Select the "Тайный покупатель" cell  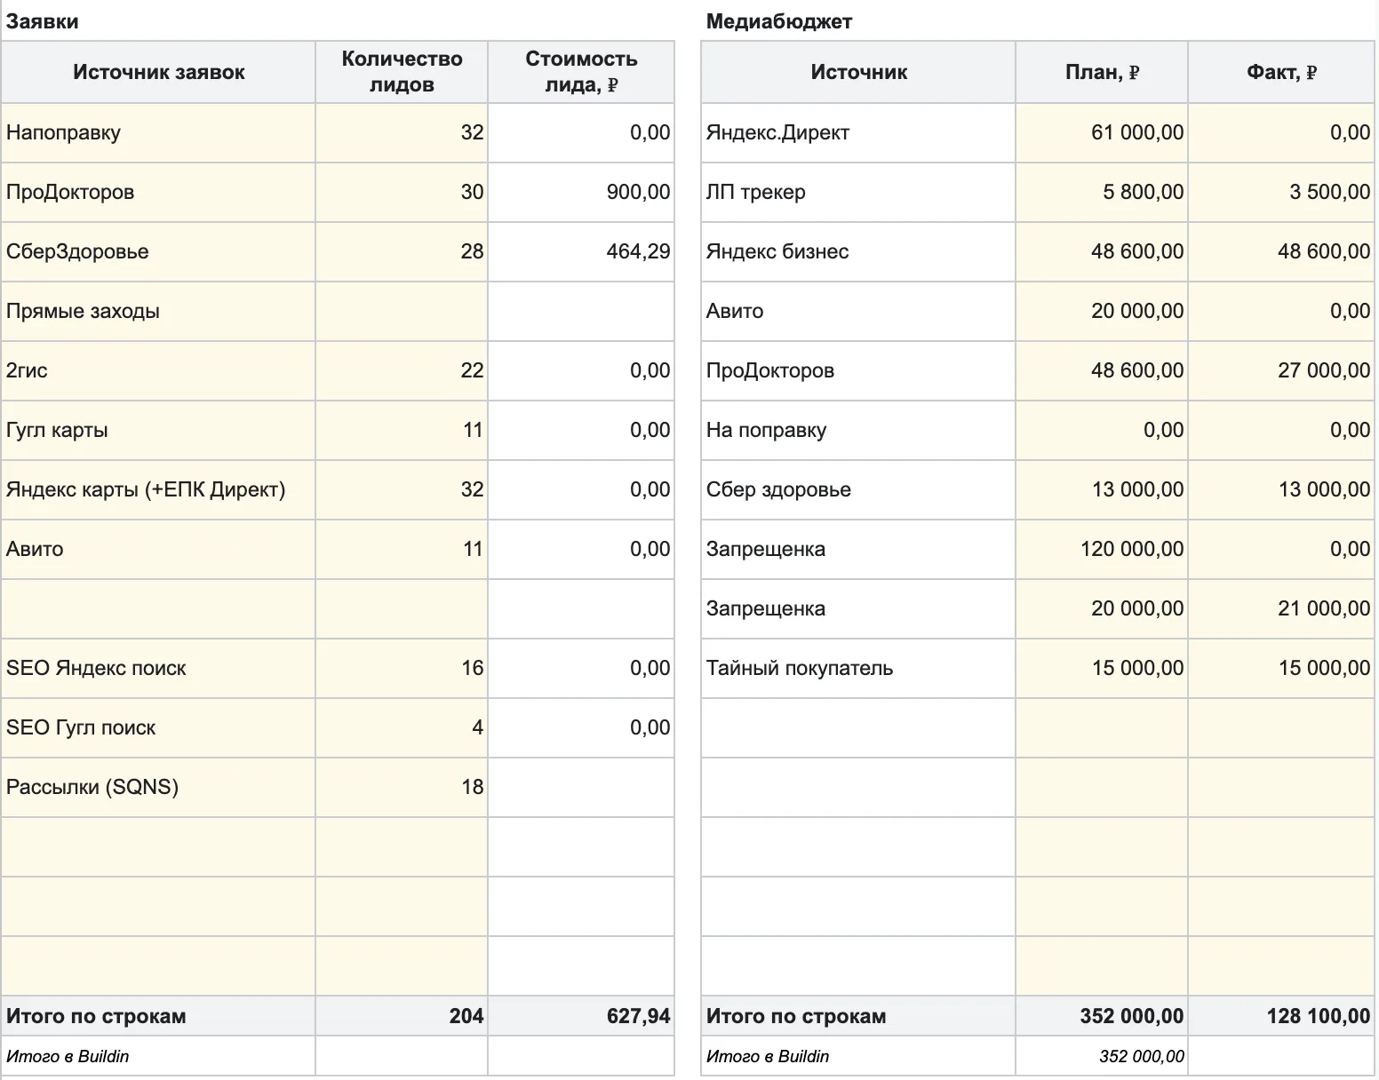(x=858, y=669)
